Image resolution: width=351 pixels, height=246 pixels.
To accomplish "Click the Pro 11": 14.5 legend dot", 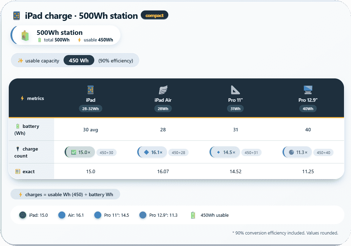I will (x=98, y=215).
